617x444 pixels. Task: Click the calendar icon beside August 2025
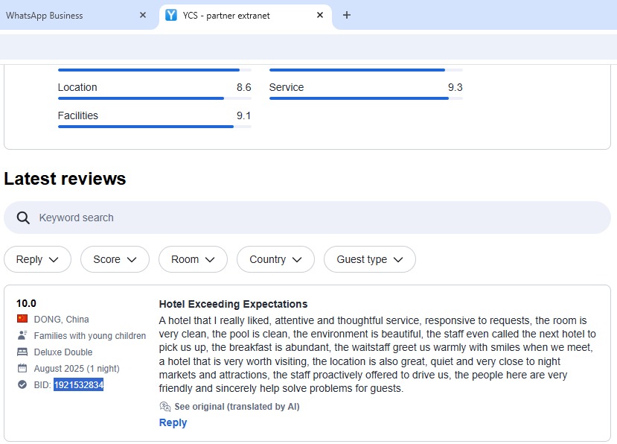pos(22,369)
